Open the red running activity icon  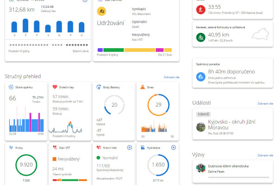coord(201,10)
